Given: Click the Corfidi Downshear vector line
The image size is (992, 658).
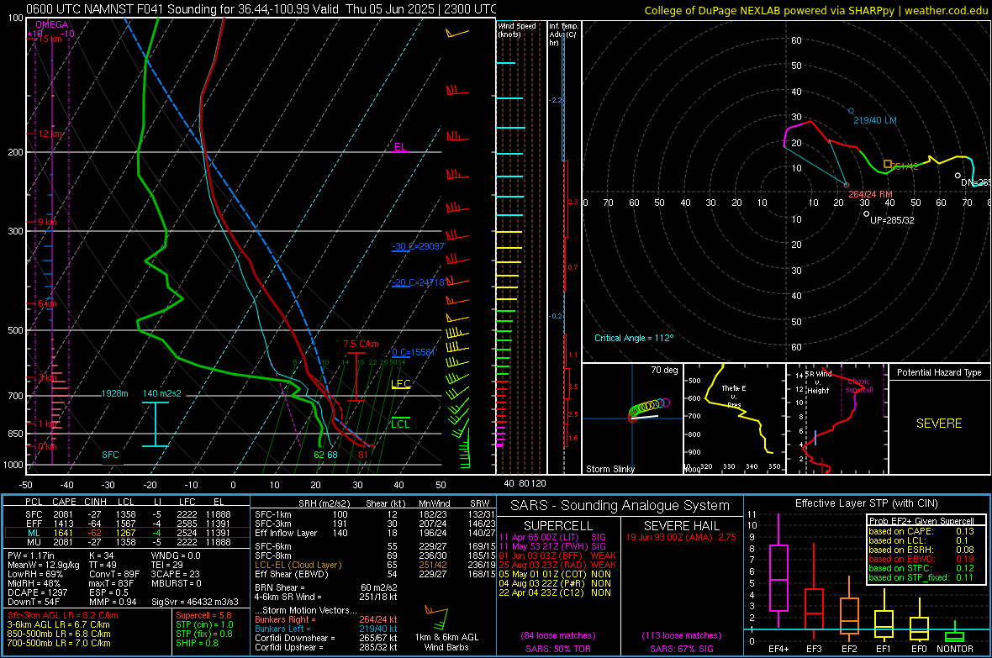Looking at the screenshot, I should tap(326, 638).
